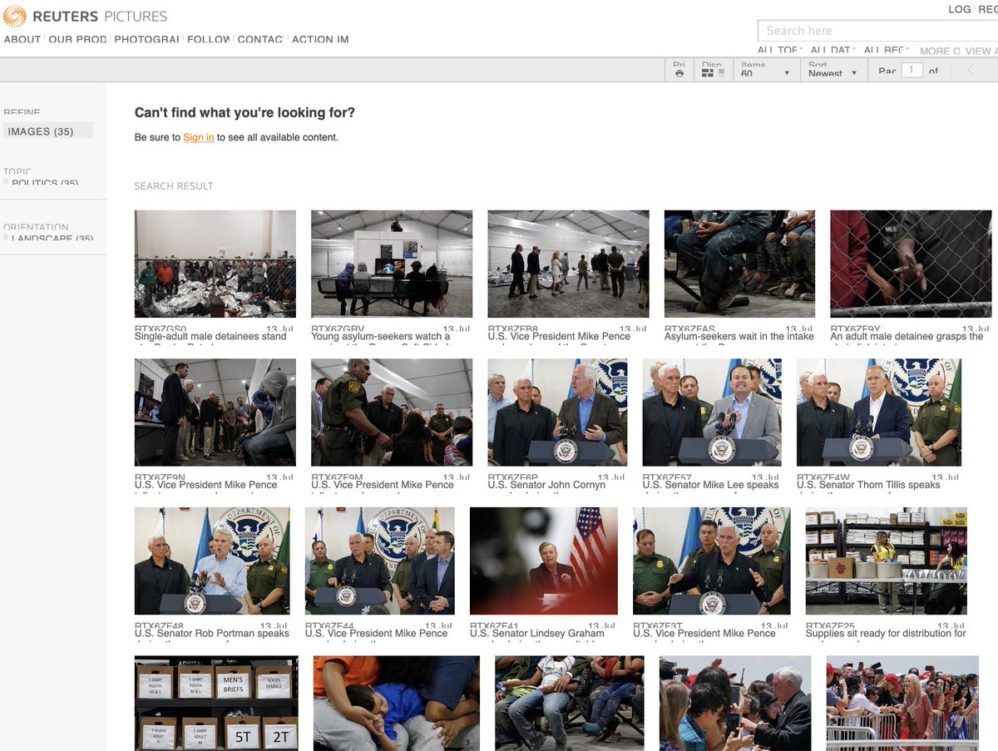Open thumbnail of Senator Lindsey Graham

[544, 561]
